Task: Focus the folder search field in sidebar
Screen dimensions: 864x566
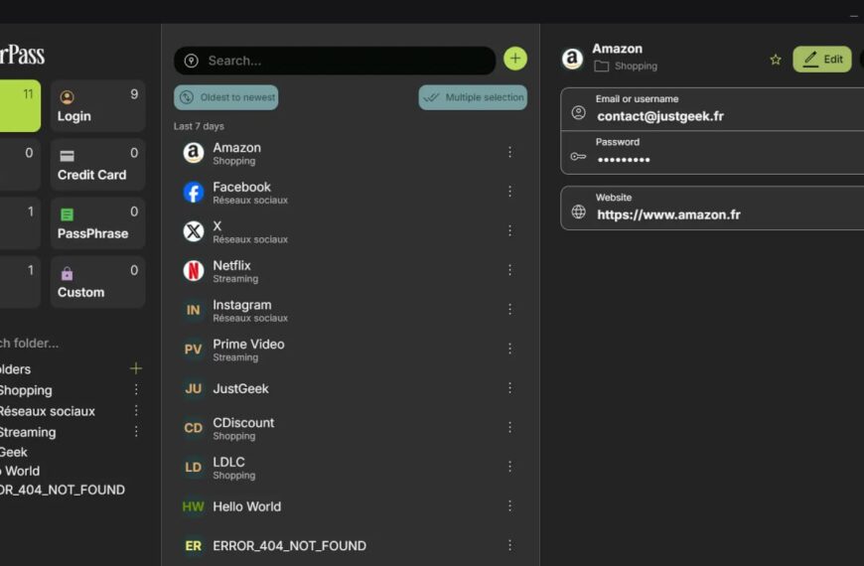Action: [30, 344]
